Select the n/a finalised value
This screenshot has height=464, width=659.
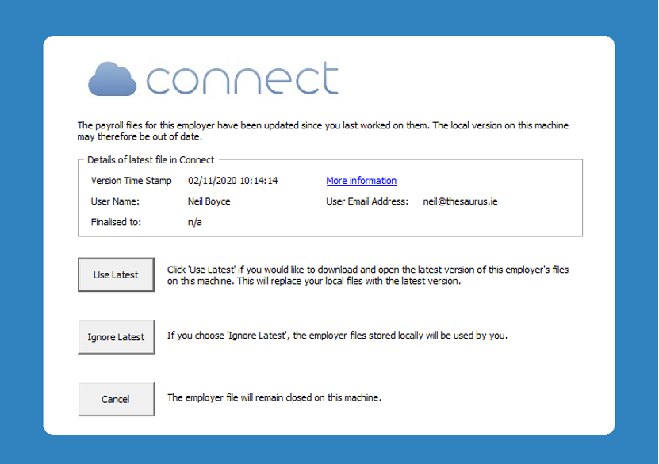pyautogui.click(x=195, y=222)
